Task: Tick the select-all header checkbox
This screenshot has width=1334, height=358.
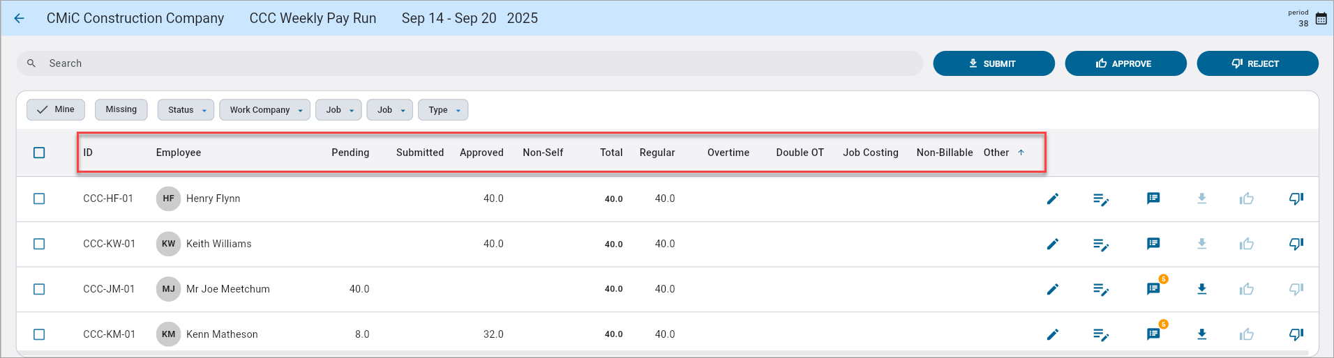Action: tap(39, 153)
